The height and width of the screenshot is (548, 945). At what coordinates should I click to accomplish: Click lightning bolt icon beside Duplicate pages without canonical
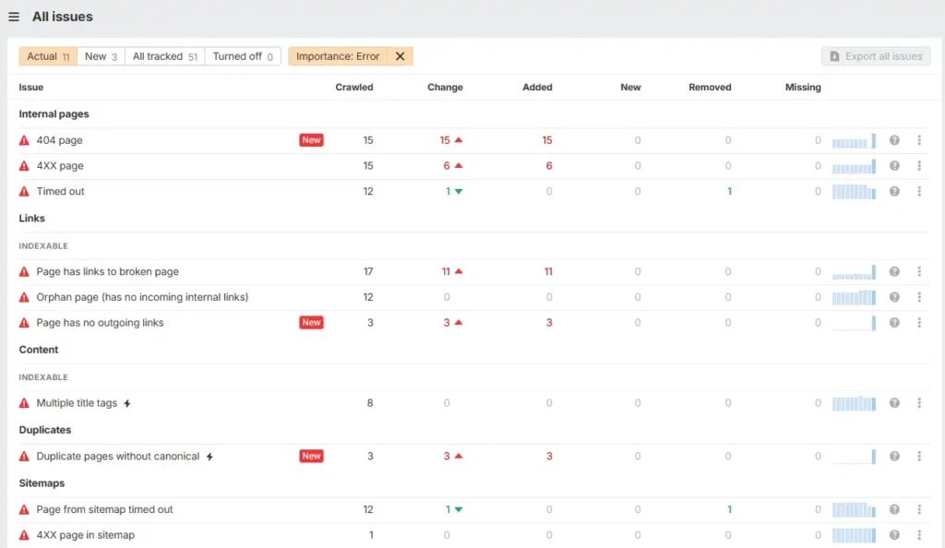pyautogui.click(x=209, y=457)
